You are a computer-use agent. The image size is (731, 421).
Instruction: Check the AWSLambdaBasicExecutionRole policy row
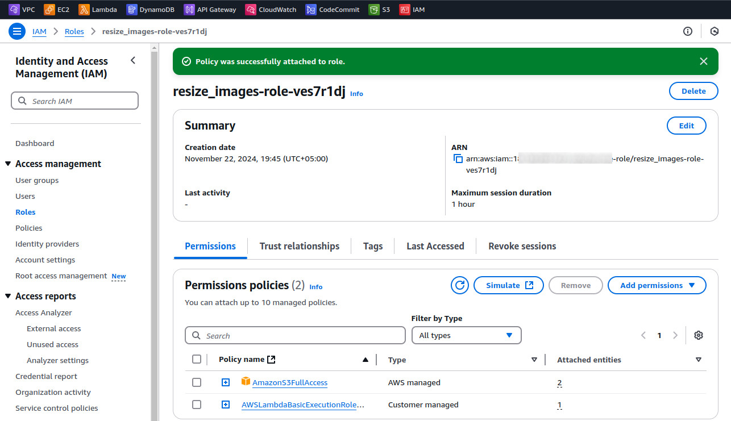(197, 405)
